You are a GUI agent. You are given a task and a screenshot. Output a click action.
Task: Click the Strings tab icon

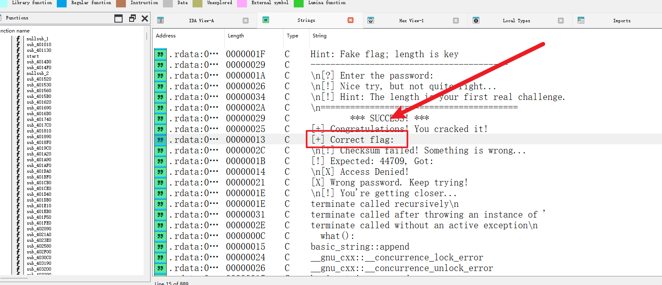pyautogui.click(x=266, y=20)
